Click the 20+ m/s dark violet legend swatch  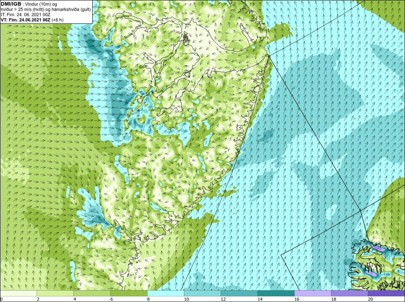(386, 293)
